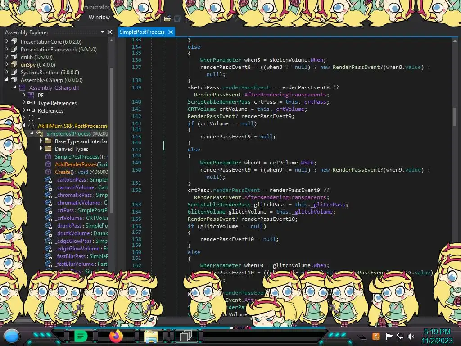Close the SimplePostProcess tab
Viewport: 461px width, 346px height.
[171, 32]
